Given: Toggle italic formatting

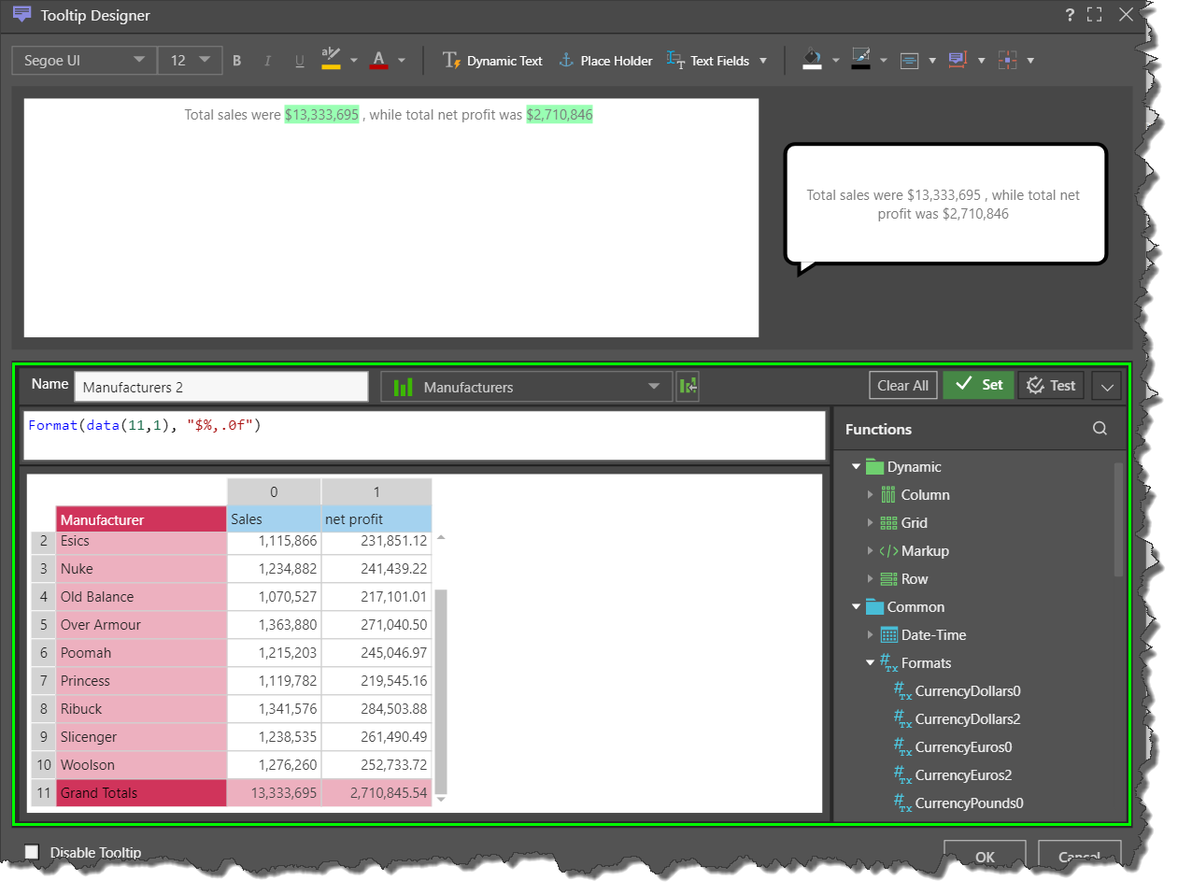Looking at the screenshot, I should (267, 61).
